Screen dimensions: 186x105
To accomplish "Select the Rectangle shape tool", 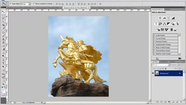I will pyautogui.click(x=3, y=70).
